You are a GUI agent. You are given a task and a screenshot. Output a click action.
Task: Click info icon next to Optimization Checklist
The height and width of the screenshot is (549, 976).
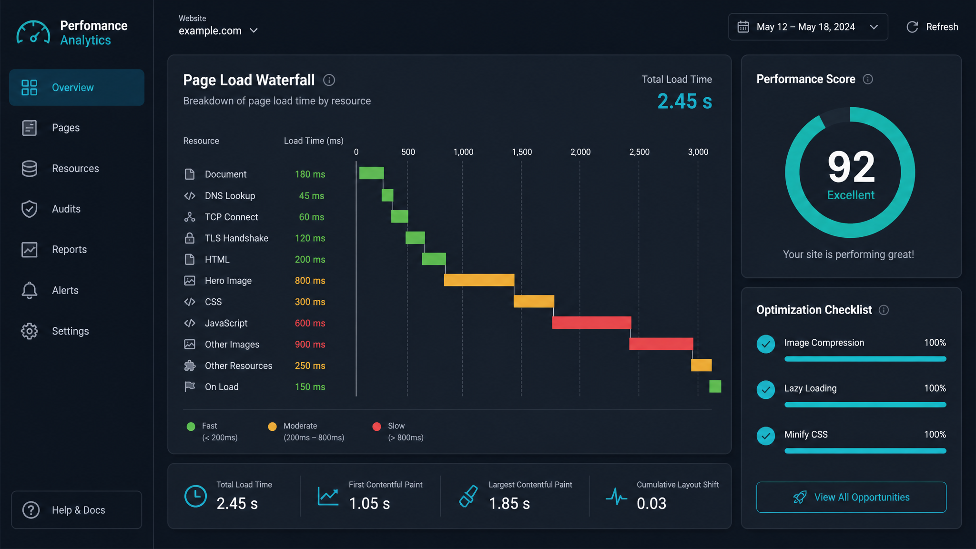point(884,310)
